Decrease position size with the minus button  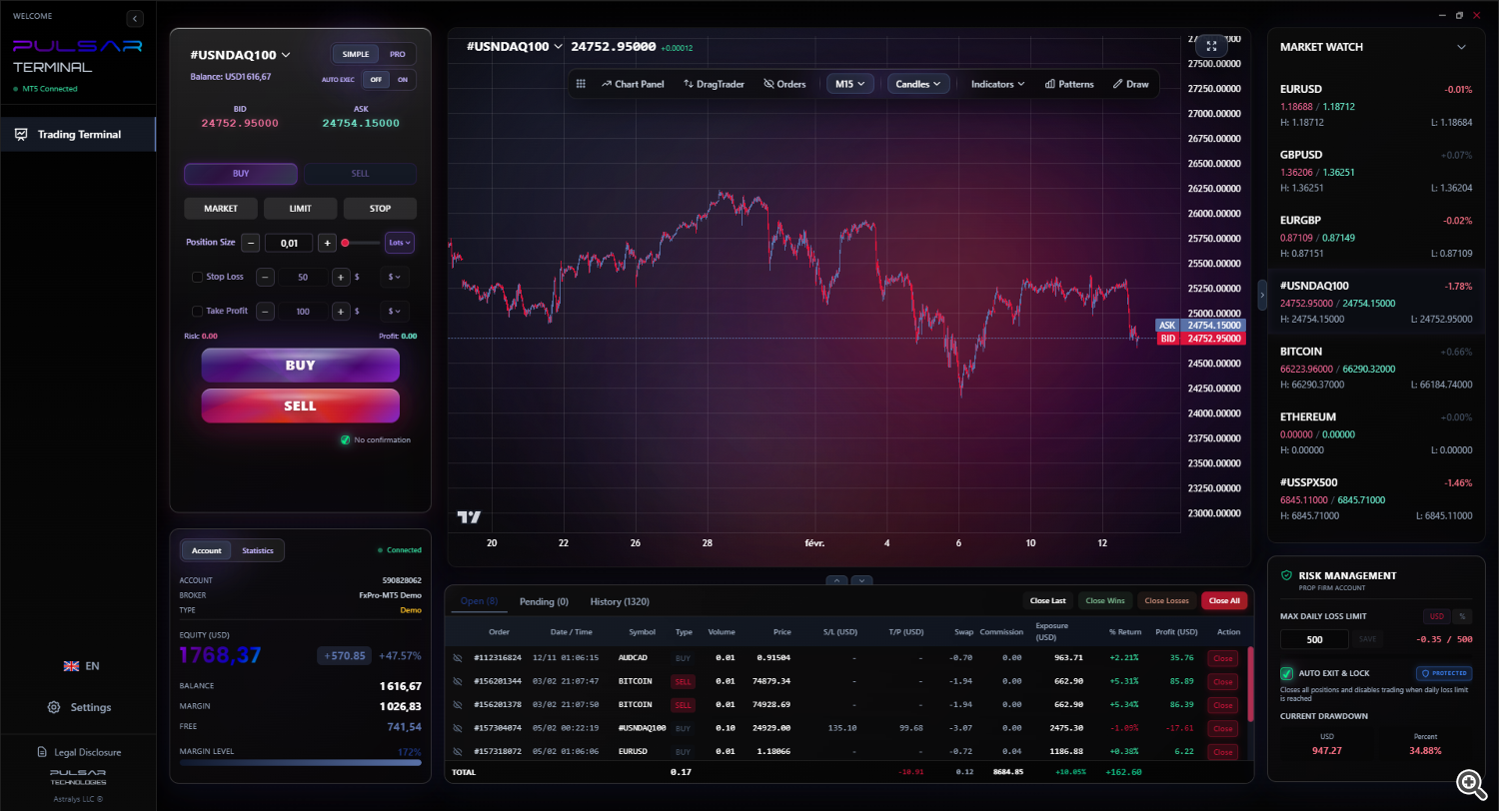click(251, 243)
